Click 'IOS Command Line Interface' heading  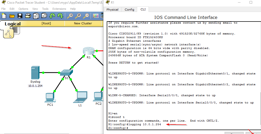pyautogui.click(x=186, y=17)
